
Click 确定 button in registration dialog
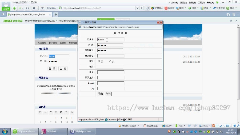pos(101,94)
